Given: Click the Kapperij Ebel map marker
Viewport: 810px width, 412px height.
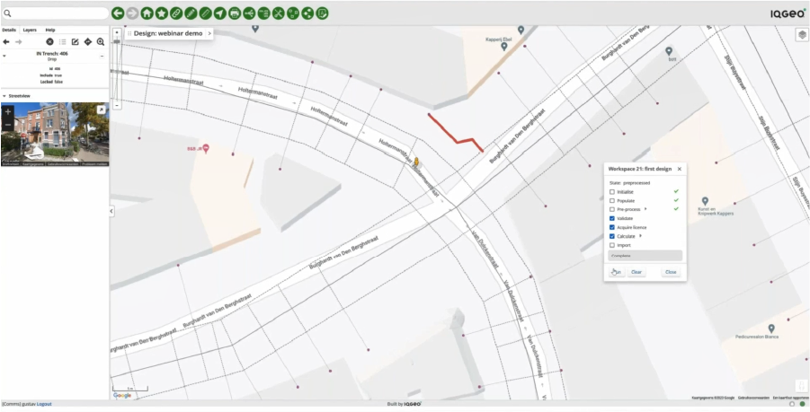Looking at the screenshot, I should (504, 47).
